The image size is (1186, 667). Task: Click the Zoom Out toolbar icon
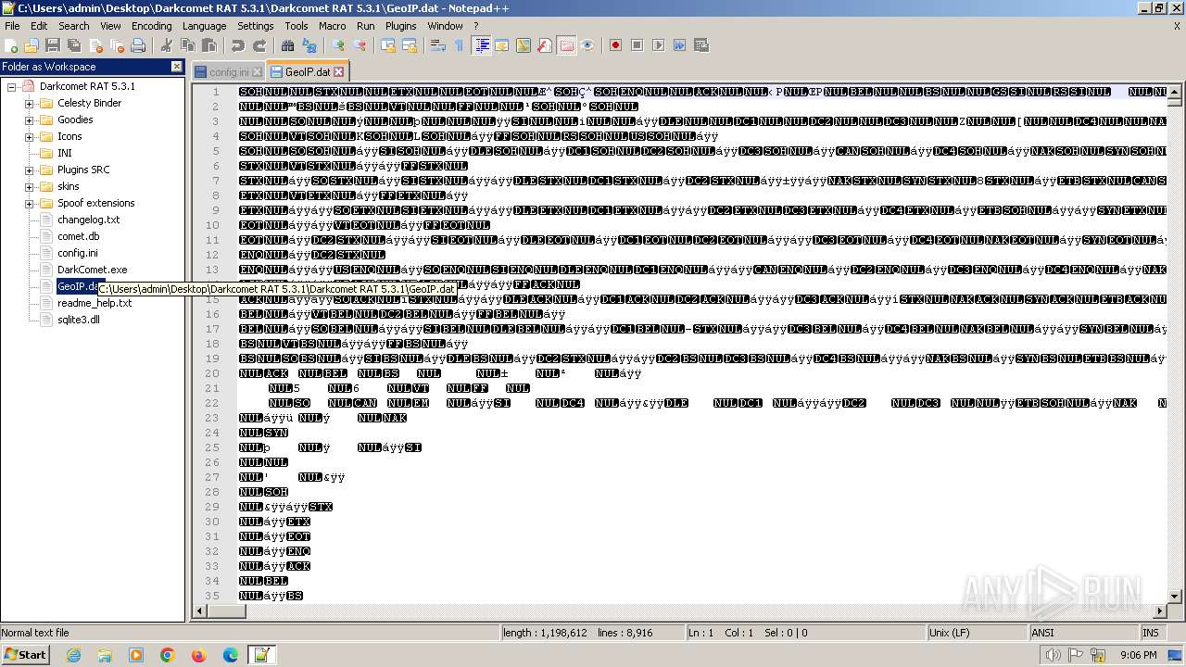[x=360, y=45]
